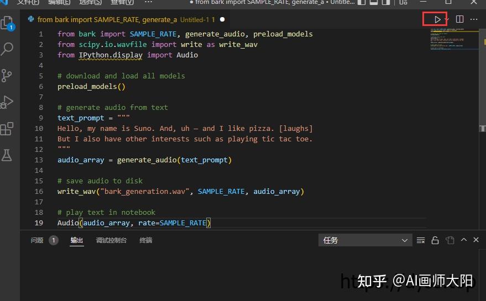This screenshot has width=486, height=301.
Task: Show more menus via title bar ellipsis
Action: [x=148, y=2]
